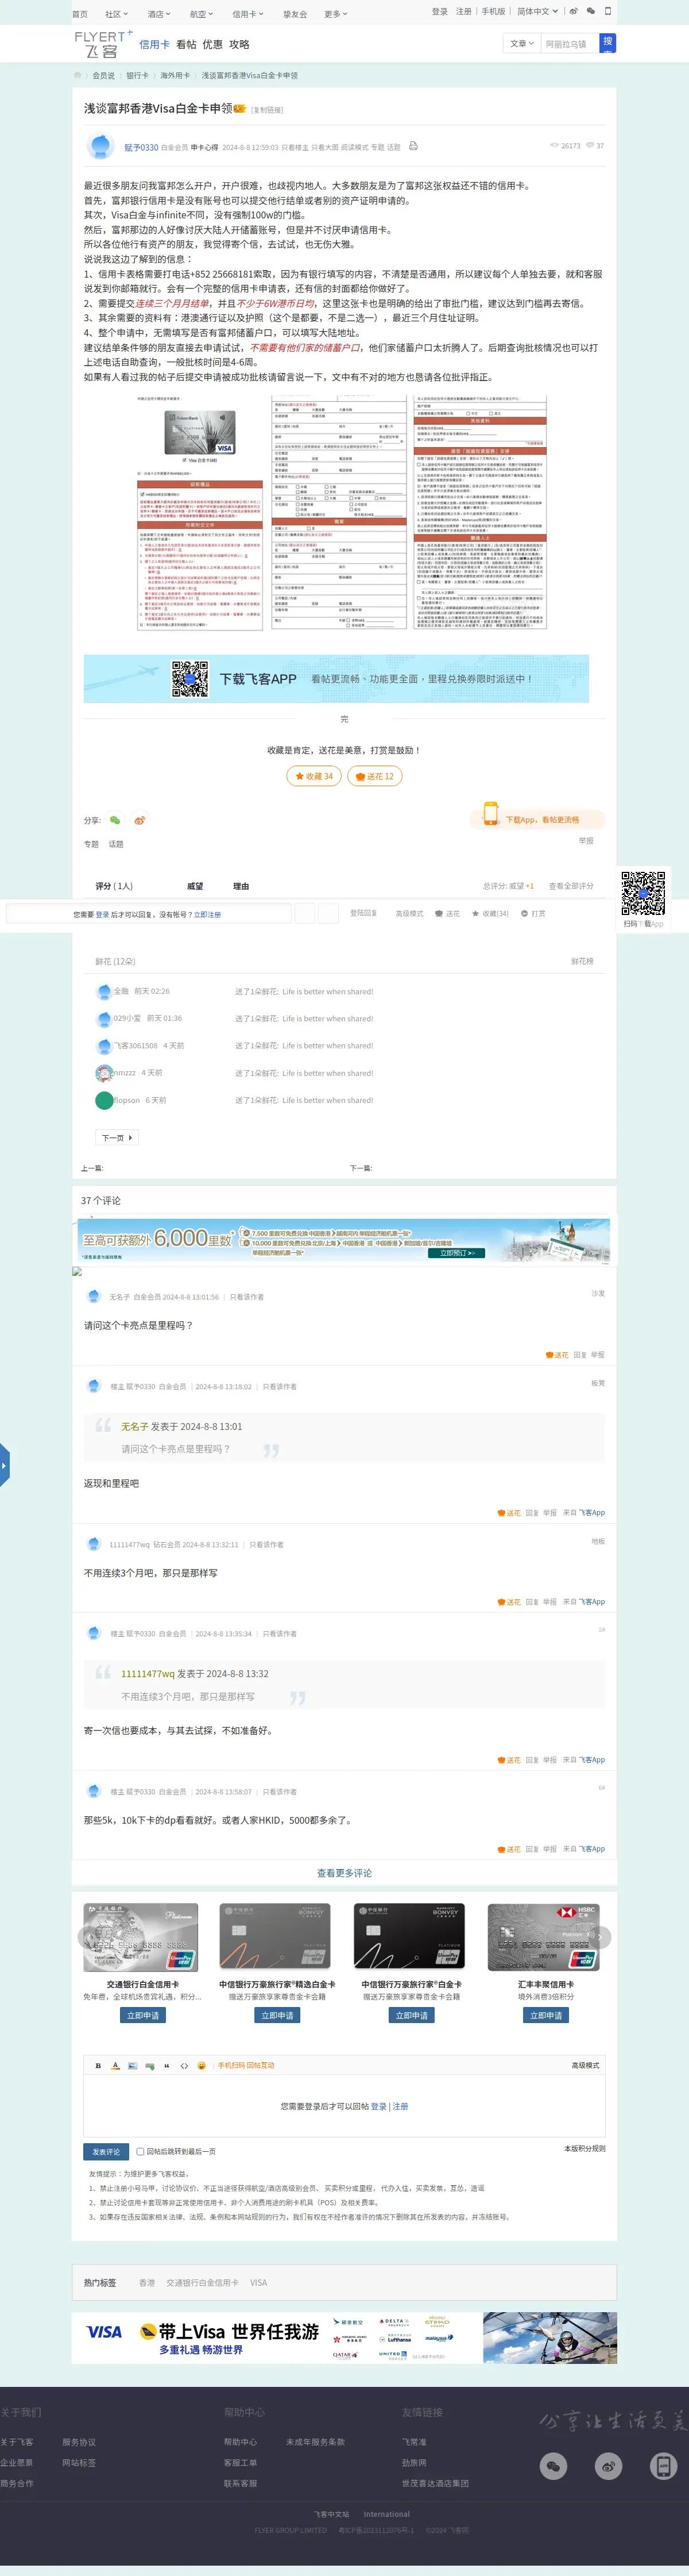Expand 信用卡 dropdown in top nav
Viewport: 689px width, 2576px height.
[247, 14]
